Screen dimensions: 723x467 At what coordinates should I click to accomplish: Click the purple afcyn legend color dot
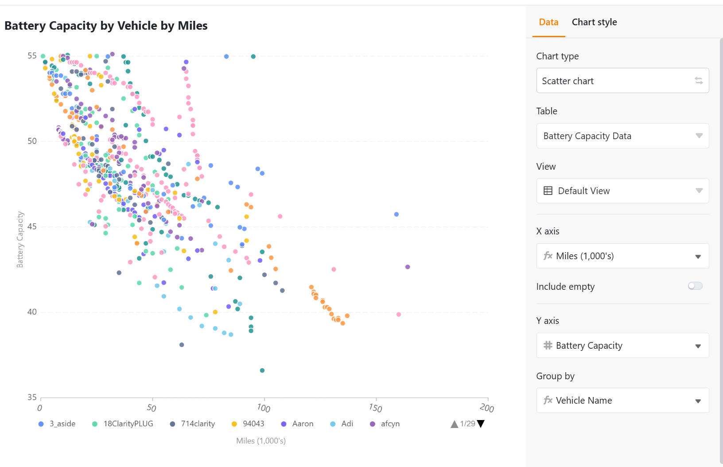[x=373, y=424]
